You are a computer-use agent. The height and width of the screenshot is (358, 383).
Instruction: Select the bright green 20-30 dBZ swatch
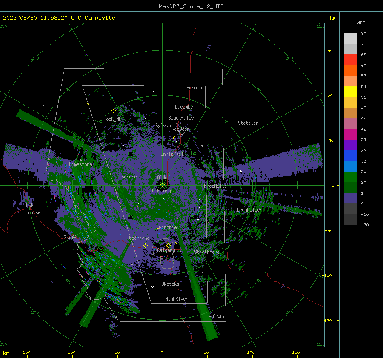(x=351, y=177)
